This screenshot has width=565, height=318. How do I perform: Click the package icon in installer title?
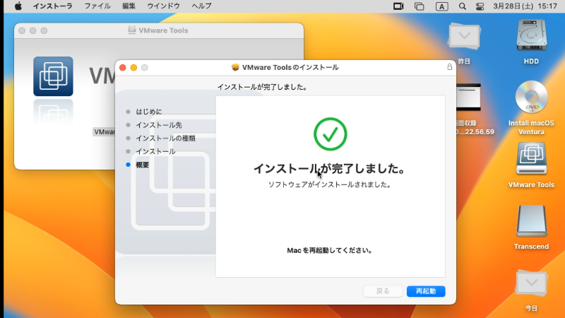[235, 67]
